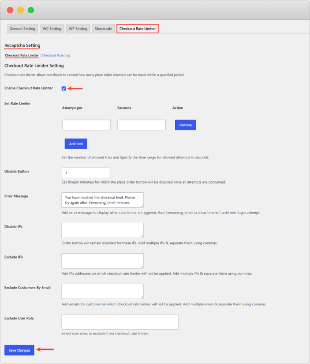Click the yellow minimize window button

(x=21, y=10)
